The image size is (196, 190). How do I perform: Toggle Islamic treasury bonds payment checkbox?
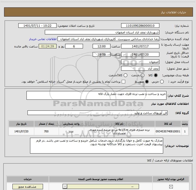coord(123,82)
